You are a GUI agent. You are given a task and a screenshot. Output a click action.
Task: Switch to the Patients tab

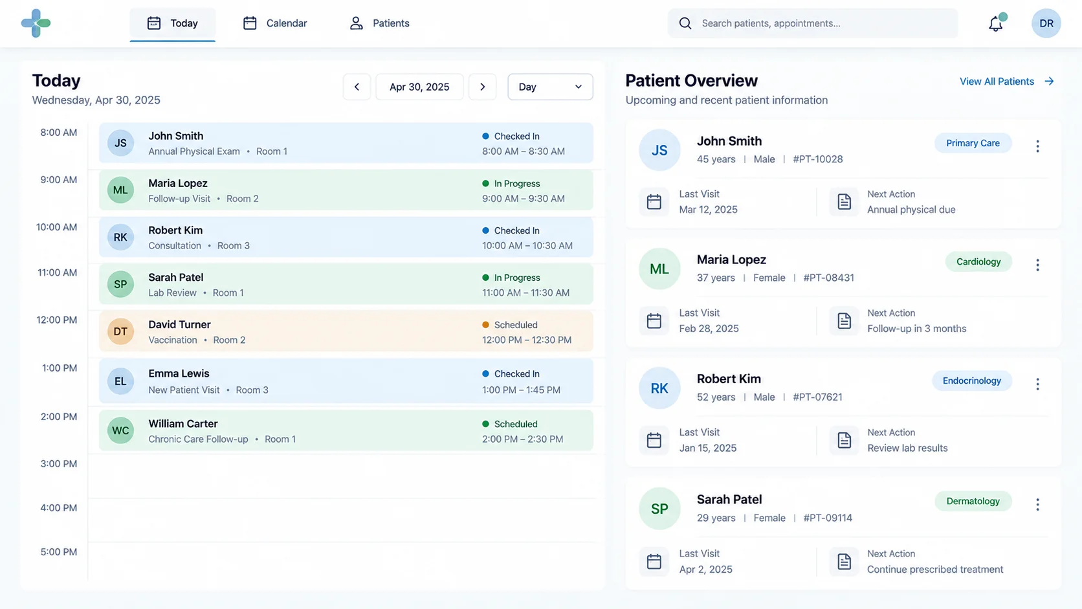379,23
